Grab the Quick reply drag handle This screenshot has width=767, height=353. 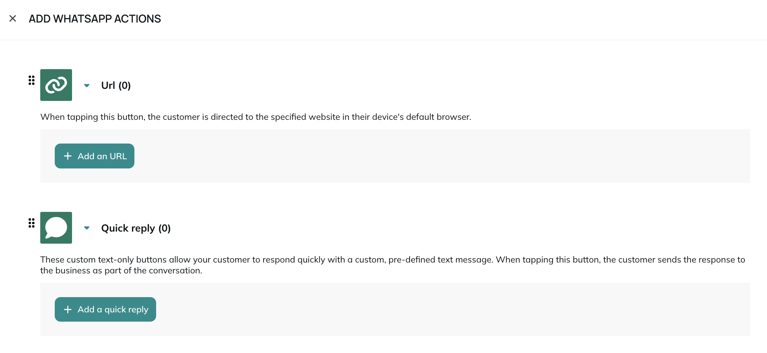(x=31, y=223)
